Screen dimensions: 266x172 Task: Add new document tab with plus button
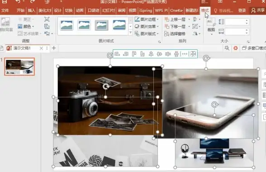[x=54, y=48]
